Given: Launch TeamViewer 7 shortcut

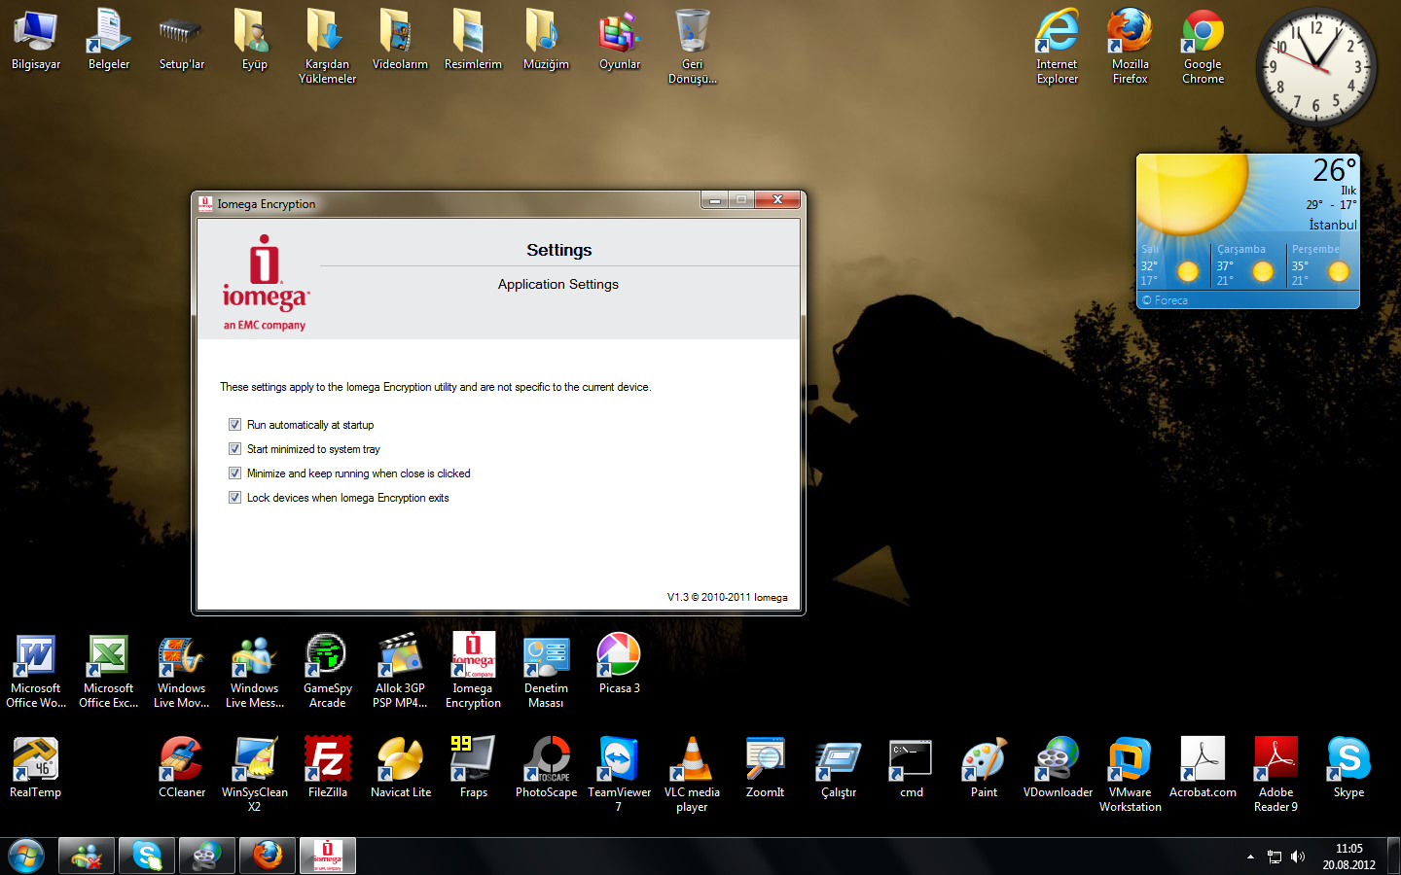Looking at the screenshot, I should [x=619, y=775].
